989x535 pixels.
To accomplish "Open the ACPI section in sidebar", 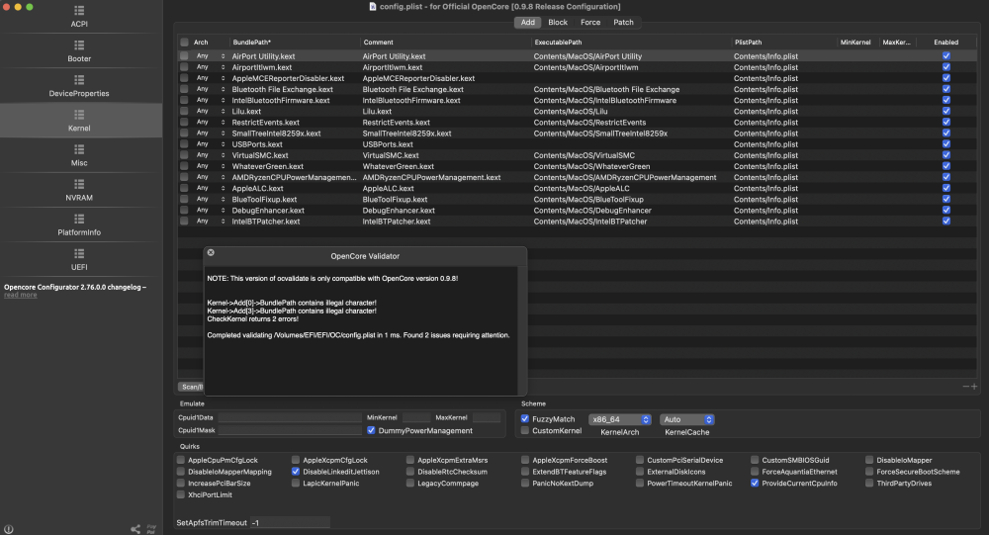I will pos(79,17).
